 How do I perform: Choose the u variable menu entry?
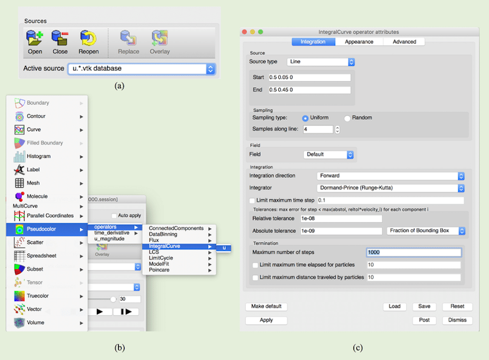coord(224,248)
